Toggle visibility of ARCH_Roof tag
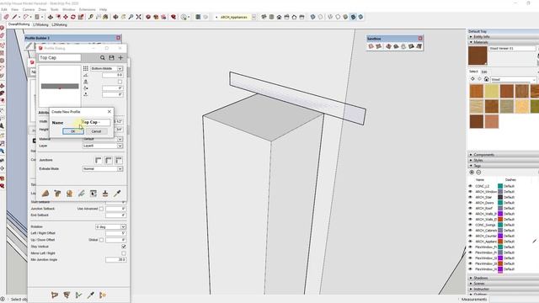This screenshot has width=539, height=303. pos(470,208)
